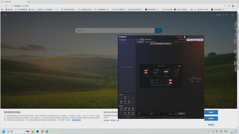This screenshot has width=239, height=134.
Task: Open the taskbar clock and date
Action: 234,131
